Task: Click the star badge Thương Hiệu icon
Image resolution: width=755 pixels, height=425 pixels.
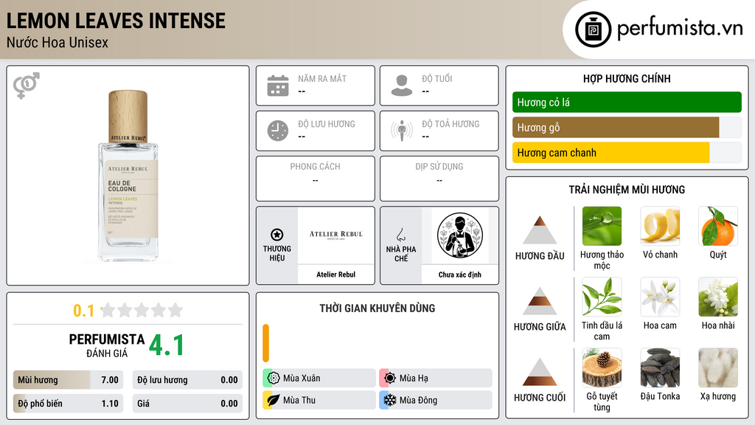Action: pyautogui.click(x=277, y=235)
